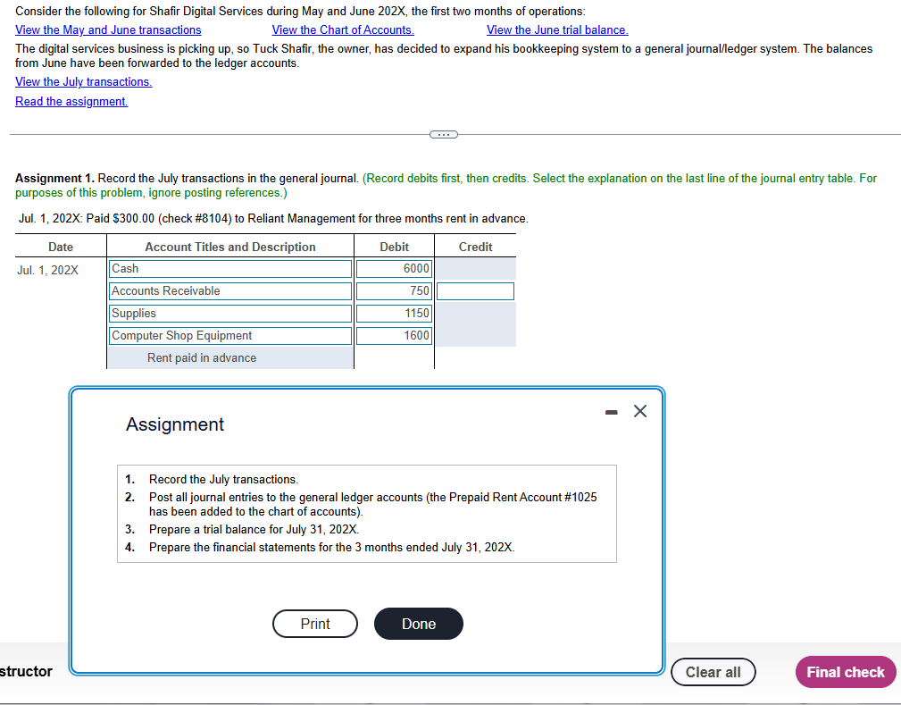901x705 pixels.
Task: Select the Computer Shop Equipment field
Action: click(x=230, y=336)
